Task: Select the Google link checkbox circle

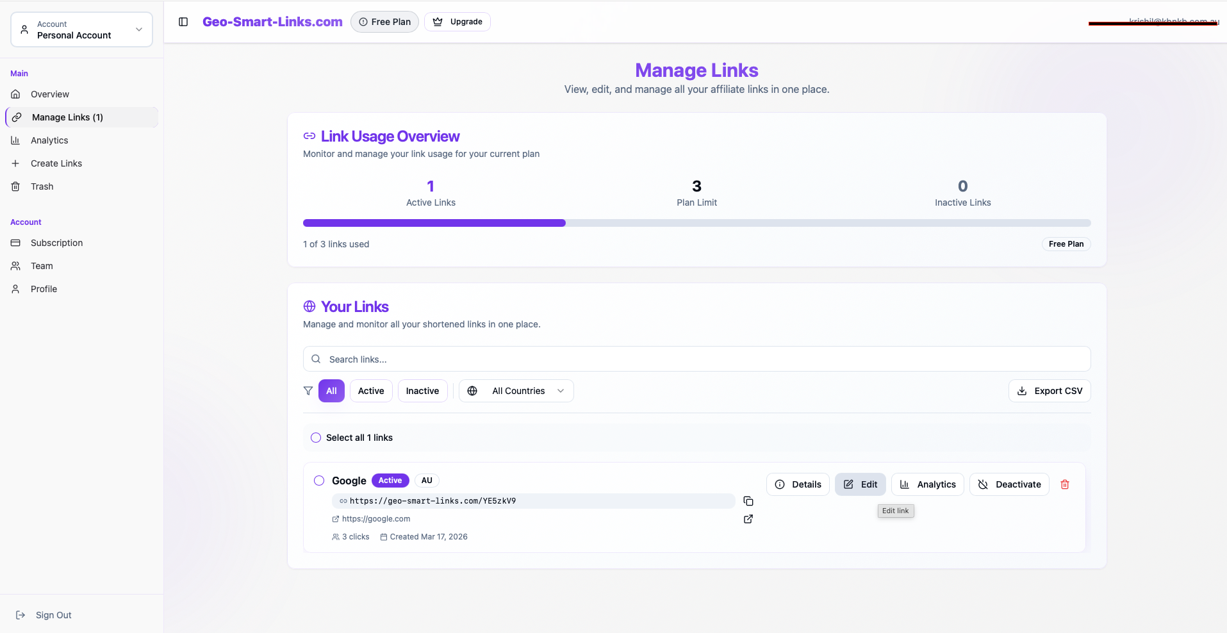Action: coord(319,481)
